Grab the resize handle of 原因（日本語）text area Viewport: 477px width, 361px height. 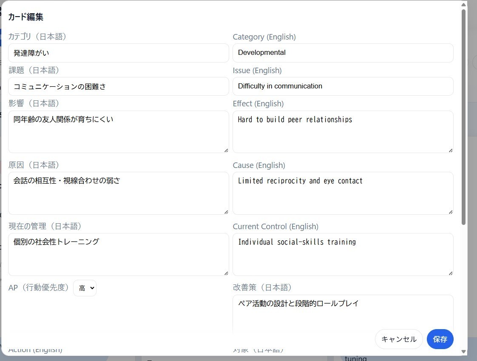click(x=226, y=212)
